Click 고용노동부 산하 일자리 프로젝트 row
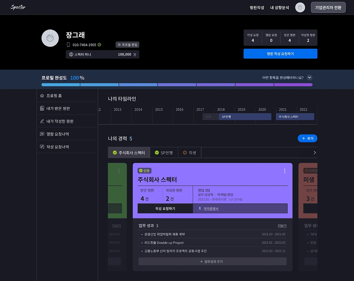354x281 pixels. pos(212,251)
